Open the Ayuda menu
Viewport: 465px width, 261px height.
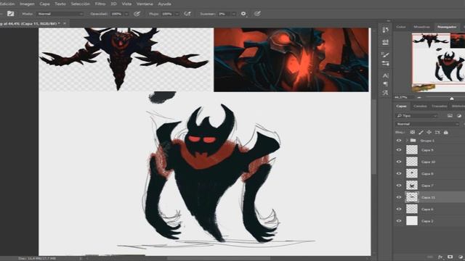point(164,4)
